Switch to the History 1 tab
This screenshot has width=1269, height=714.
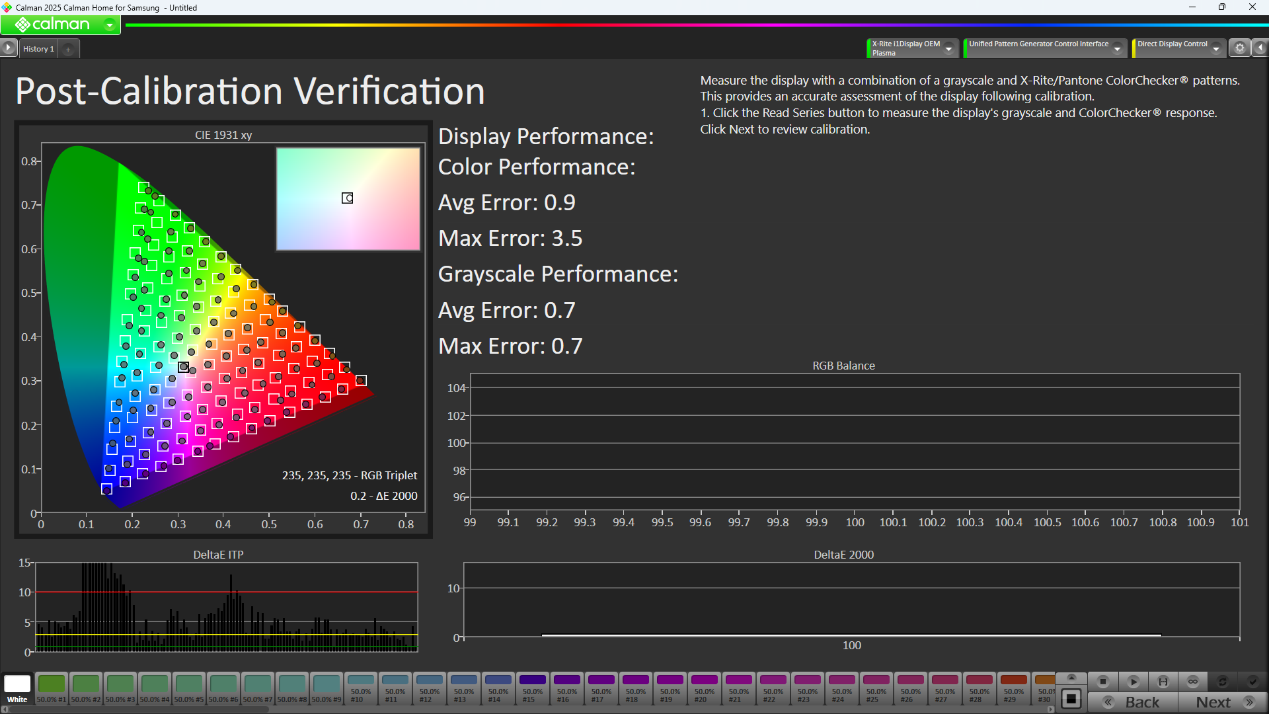tap(38, 49)
